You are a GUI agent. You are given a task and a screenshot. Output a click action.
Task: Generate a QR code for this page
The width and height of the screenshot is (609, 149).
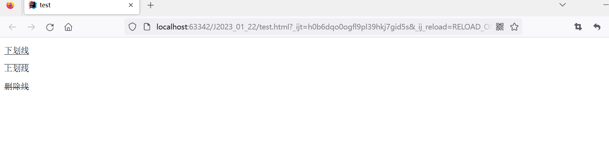(x=500, y=27)
